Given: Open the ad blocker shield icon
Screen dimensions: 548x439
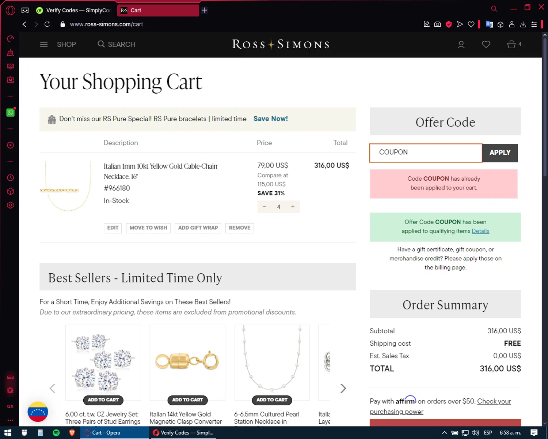Looking at the screenshot, I should [x=449, y=24].
